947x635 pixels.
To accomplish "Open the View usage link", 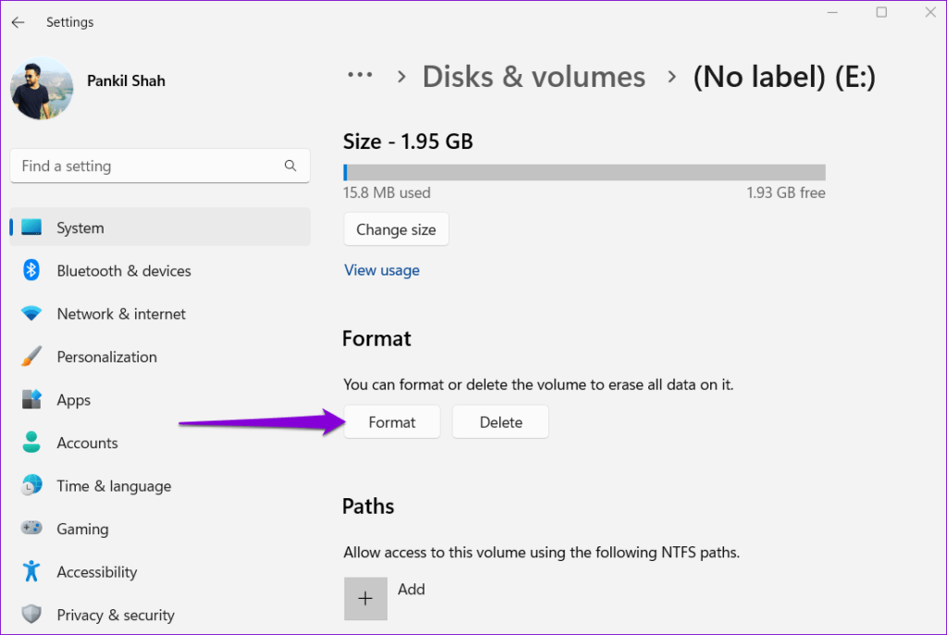I will coord(381,269).
